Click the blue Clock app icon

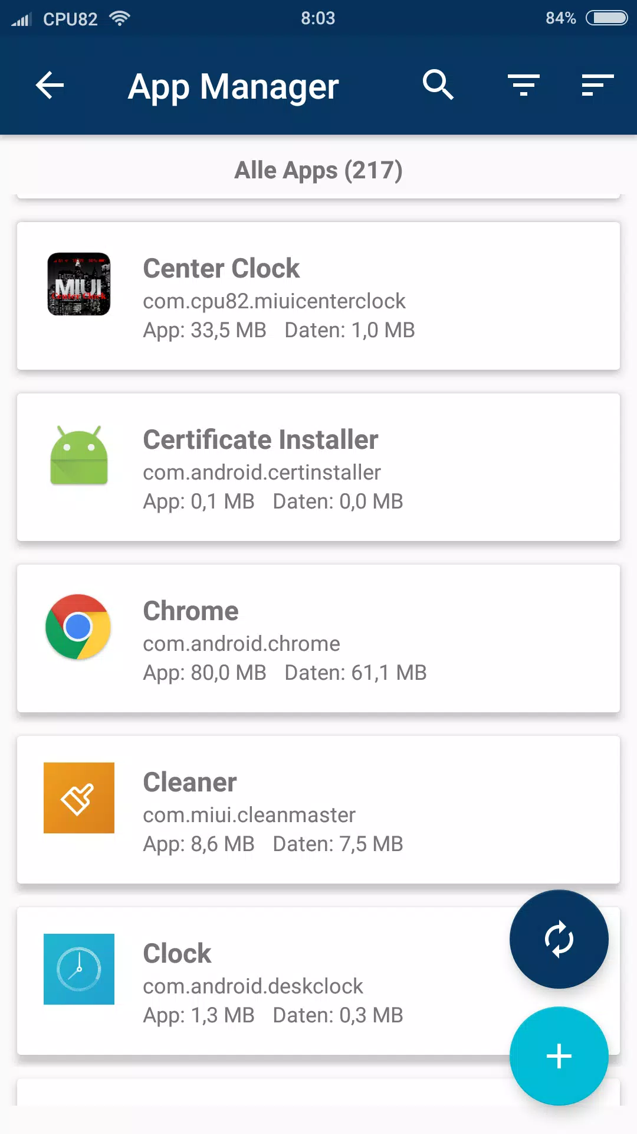pyautogui.click(x=79, y=969)
